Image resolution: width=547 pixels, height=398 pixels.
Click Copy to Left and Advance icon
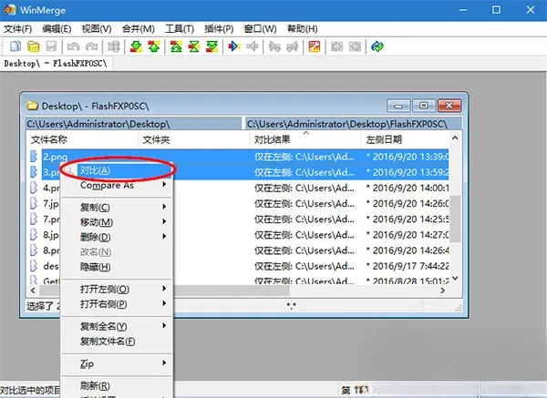(x=293, y=46)
